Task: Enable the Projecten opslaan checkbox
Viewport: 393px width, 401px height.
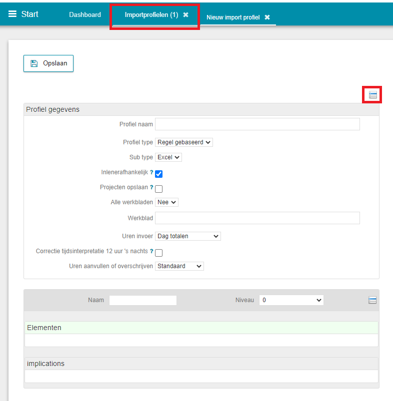Action: [x=159, y=189]
